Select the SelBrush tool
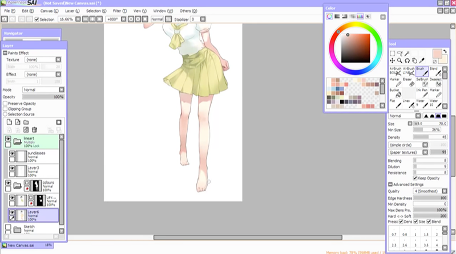This screenshot has width=456, height=254. (x=421, y=83)
